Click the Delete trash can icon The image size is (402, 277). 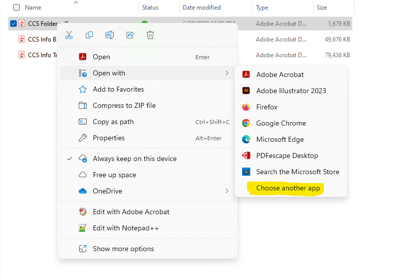[150, 35]
